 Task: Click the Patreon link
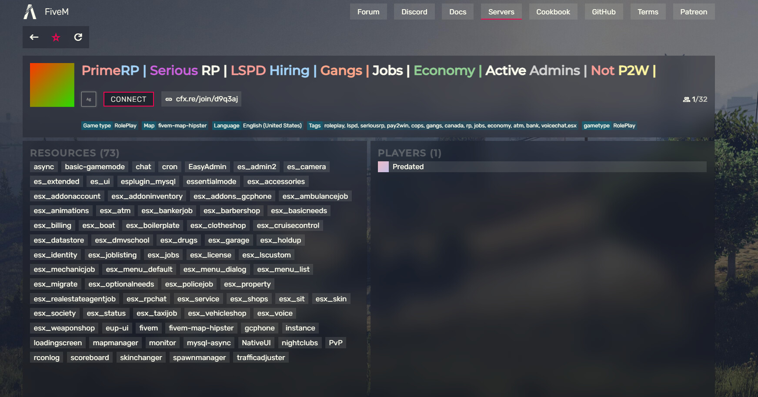(x=694, y=12)
